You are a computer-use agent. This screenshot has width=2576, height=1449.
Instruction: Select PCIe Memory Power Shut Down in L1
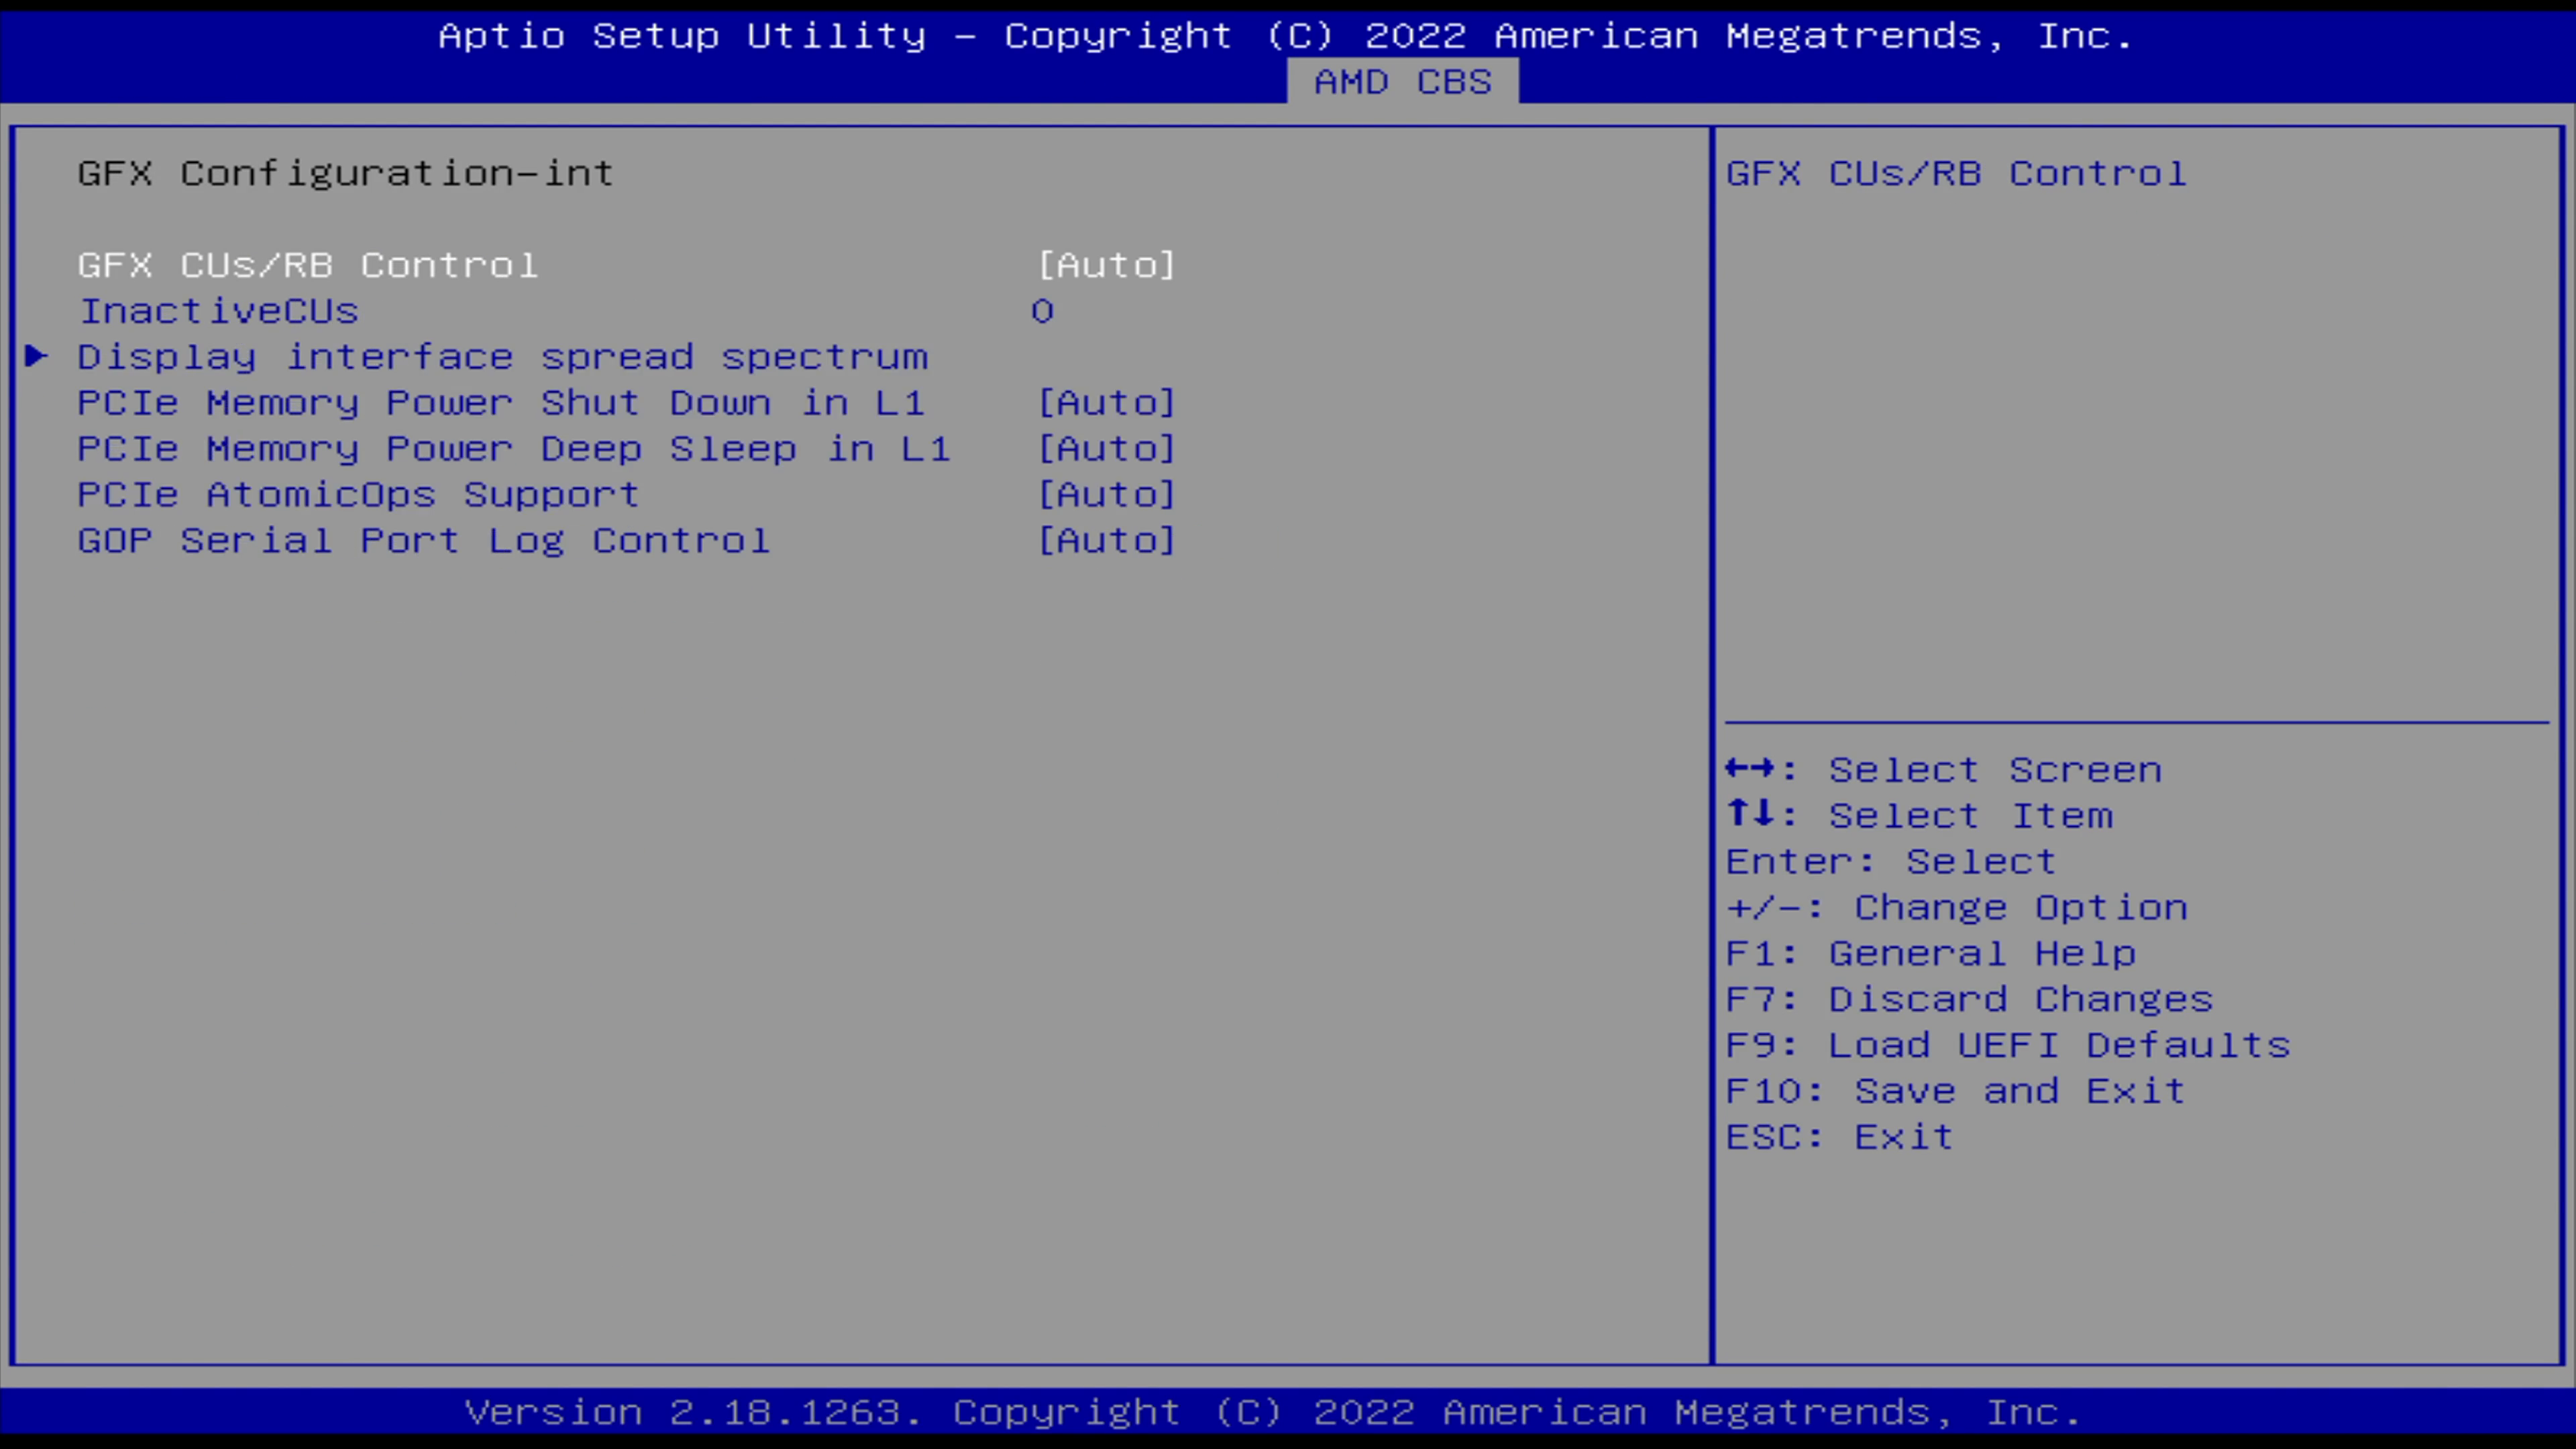point(501,403)
